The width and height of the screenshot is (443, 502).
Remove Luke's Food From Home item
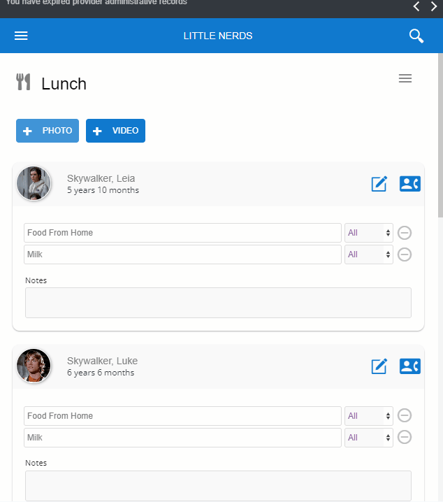[405, 415]
